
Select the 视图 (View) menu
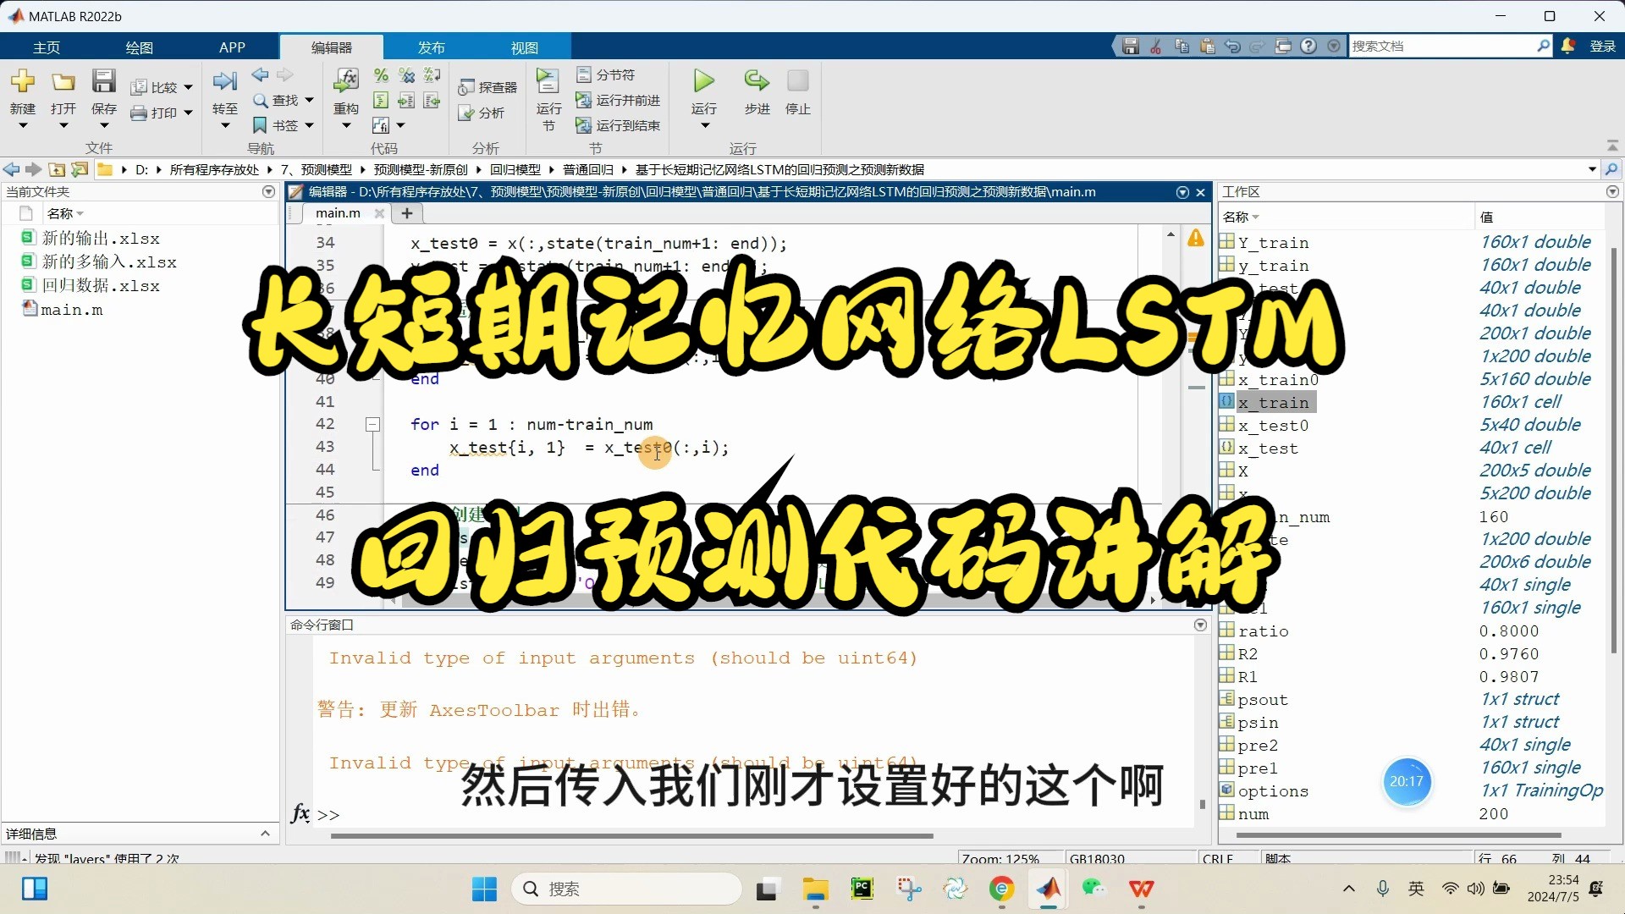pos(523,47)
